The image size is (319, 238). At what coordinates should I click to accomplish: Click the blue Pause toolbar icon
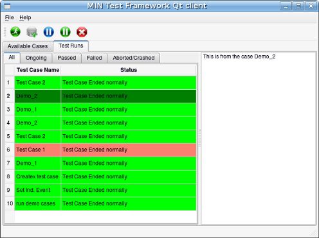(x=49, y=32)
